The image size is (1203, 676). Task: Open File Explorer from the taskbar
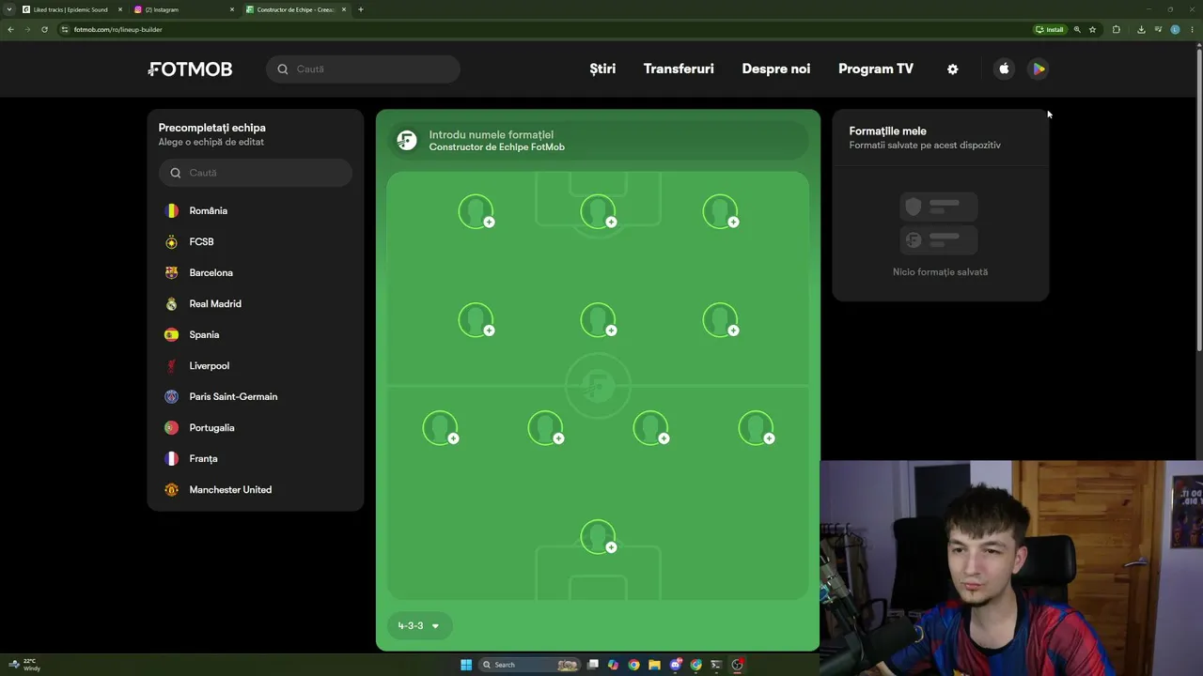click(x=654, y=665)
